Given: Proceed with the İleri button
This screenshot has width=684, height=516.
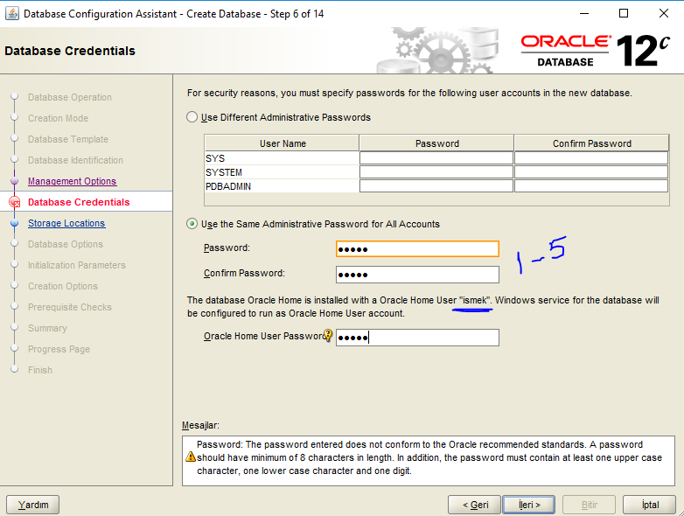Looking at the screenshot, I should 528,505.
